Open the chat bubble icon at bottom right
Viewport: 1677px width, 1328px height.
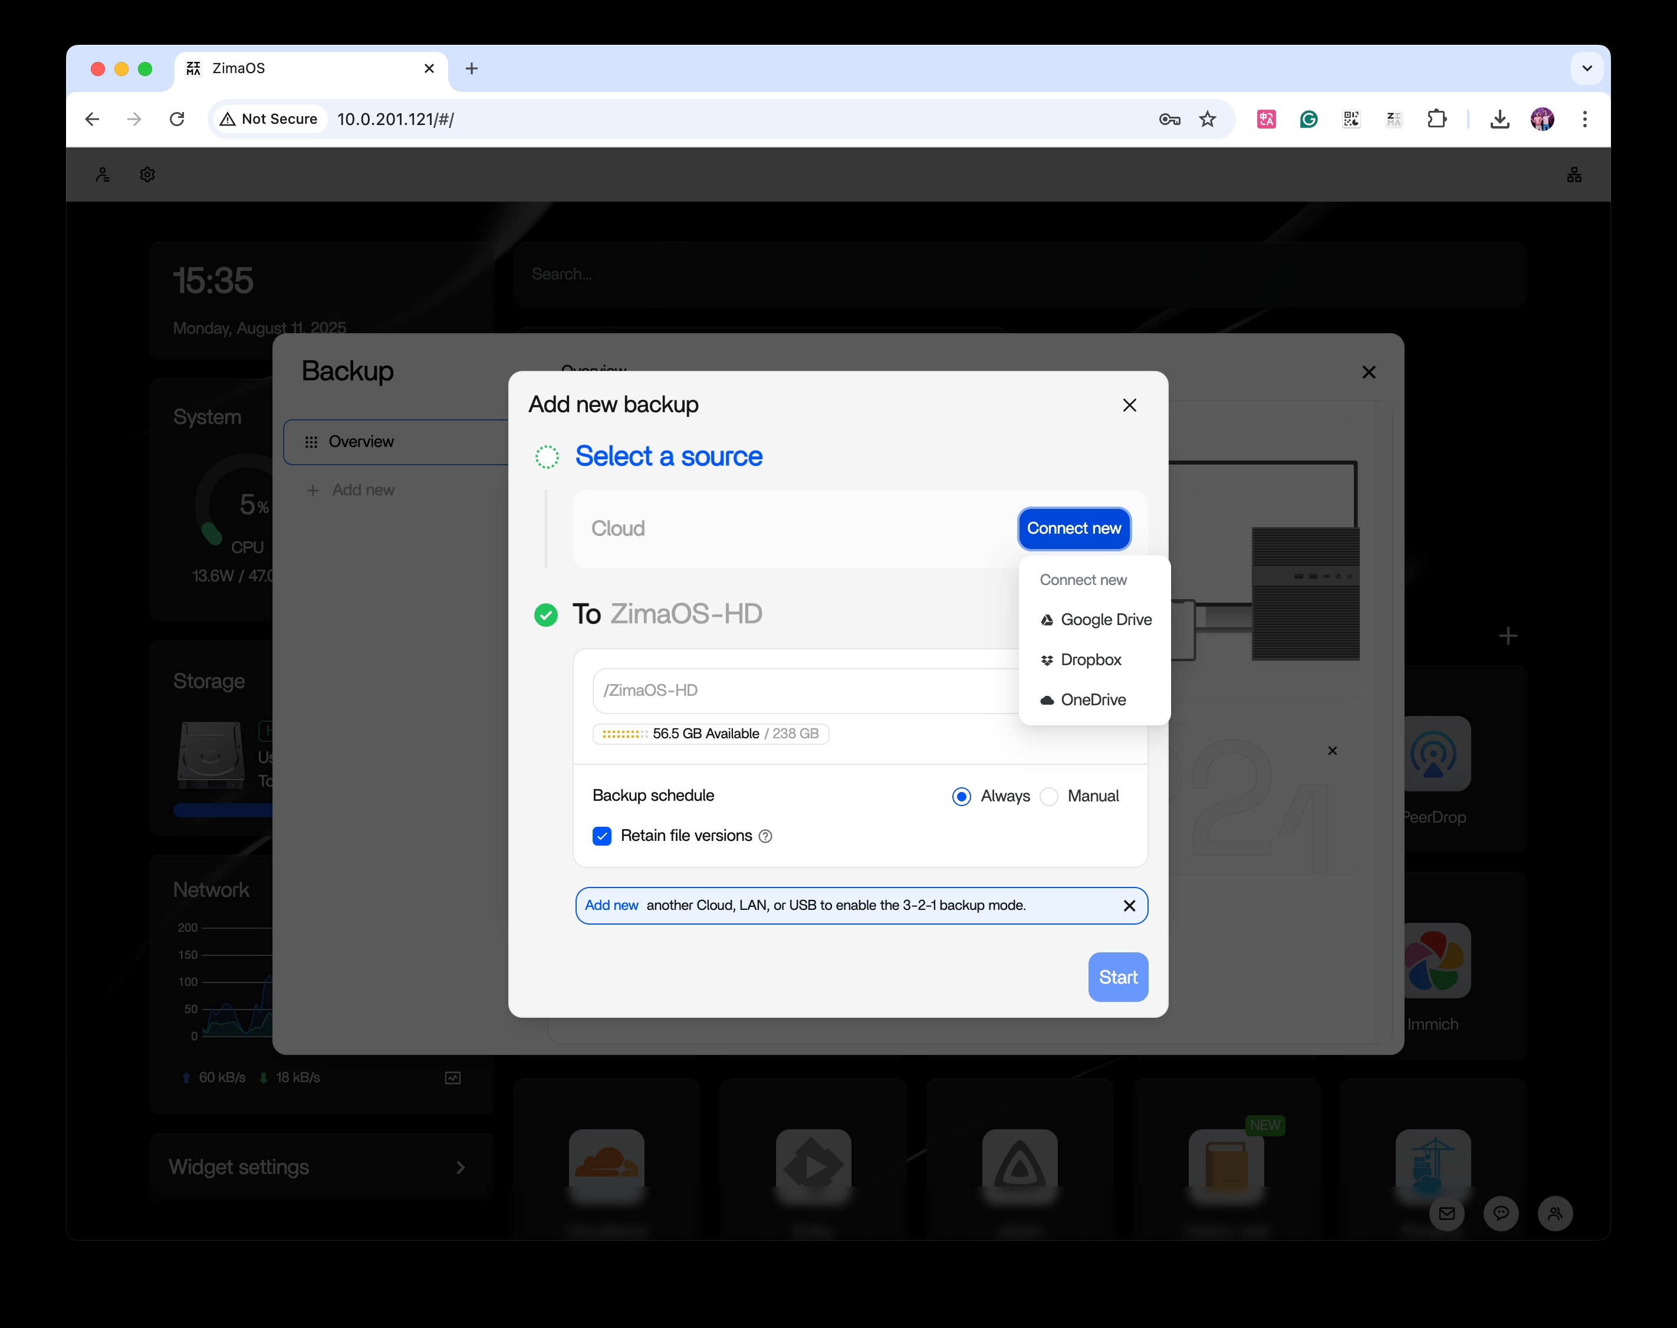click(1501, 1214)
